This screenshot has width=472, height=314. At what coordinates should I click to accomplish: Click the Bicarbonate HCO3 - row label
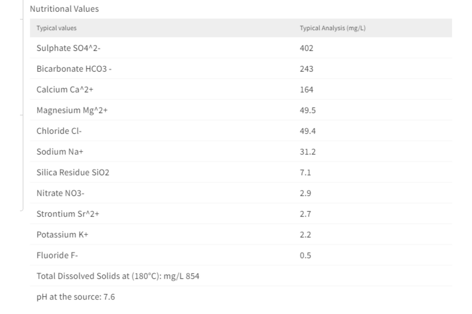pos(74,68)
